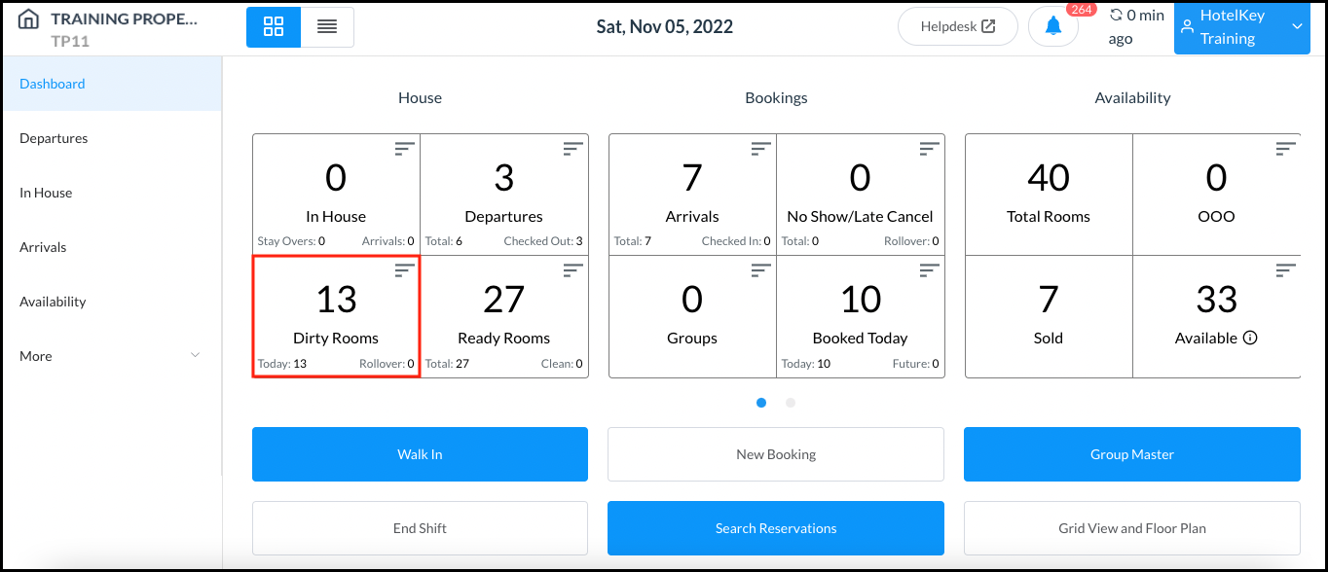Open the Helpdesk external link
Image resolution: width=1328 pixels, height=572 pixels.
tap(957, 27)
